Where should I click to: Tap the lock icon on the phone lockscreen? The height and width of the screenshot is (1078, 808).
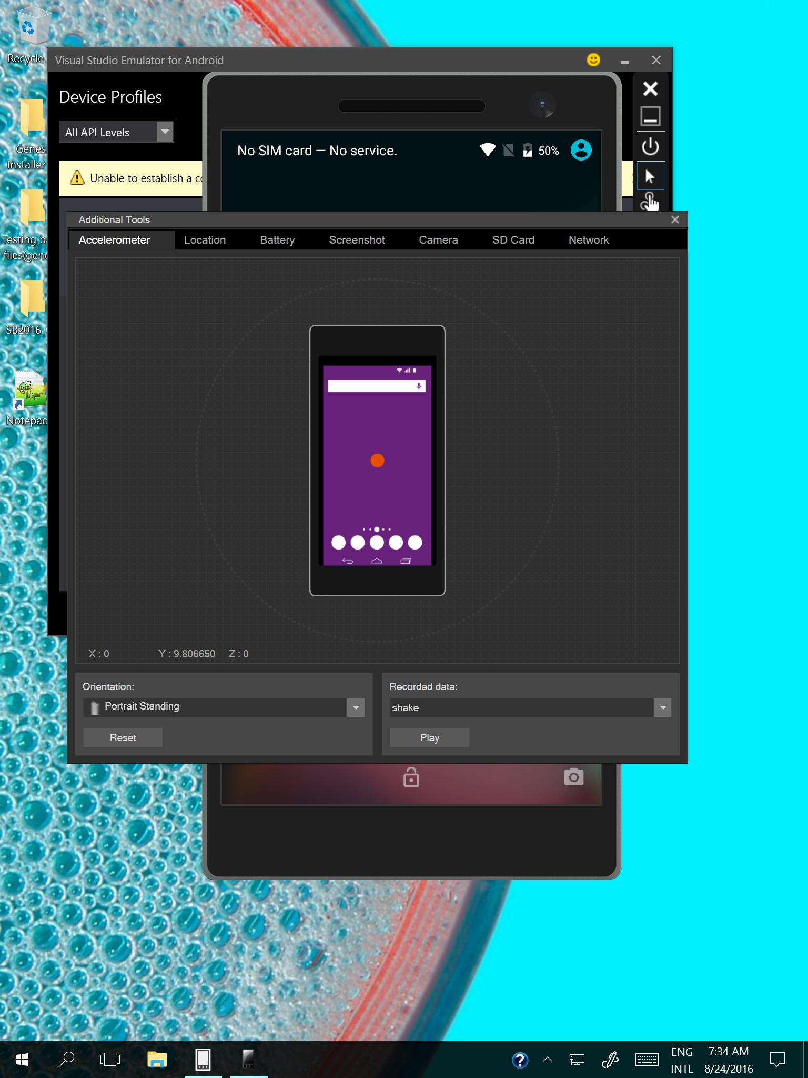point(411,777)
